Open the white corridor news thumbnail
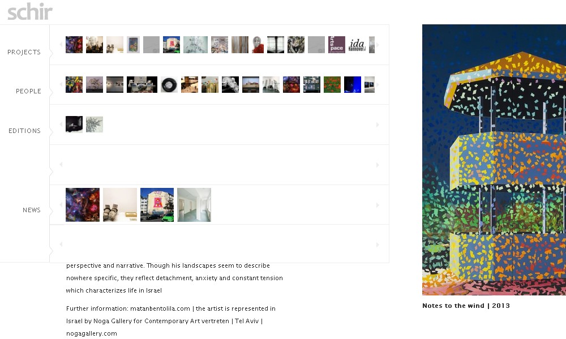Image resolution: width=566 pixels, height=339 pixels. [x=194, y=205]
